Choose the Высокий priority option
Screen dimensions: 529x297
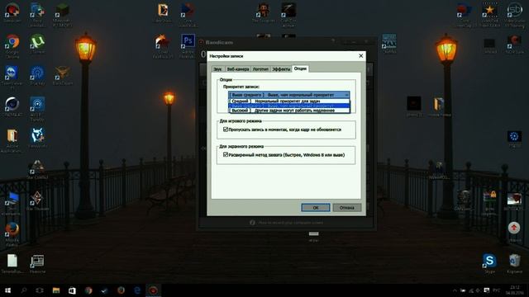tap(289, 111)
